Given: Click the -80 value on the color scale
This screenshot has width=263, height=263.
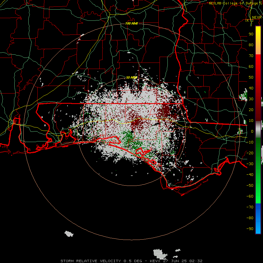Looking at the screenshot, I should [x=250, y=218].
